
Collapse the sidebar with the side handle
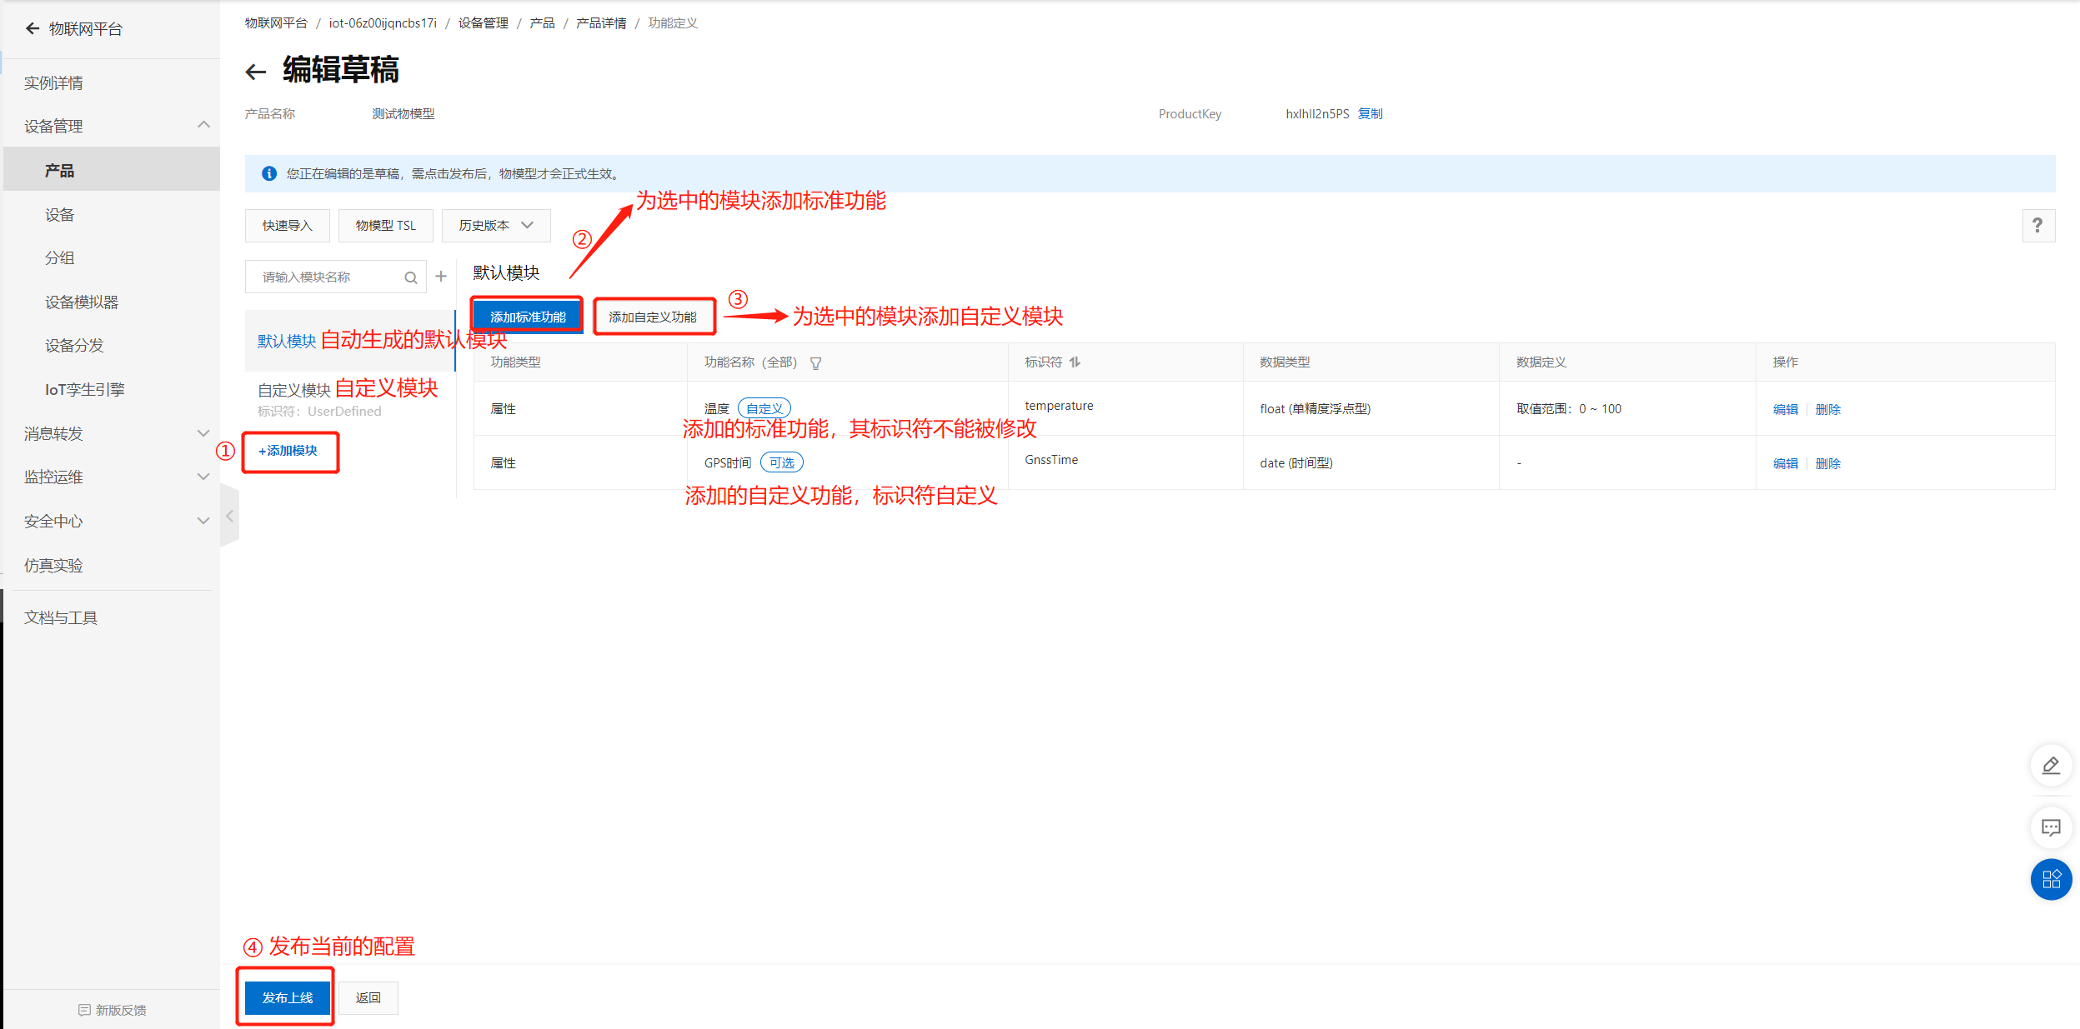pos(229,517)
